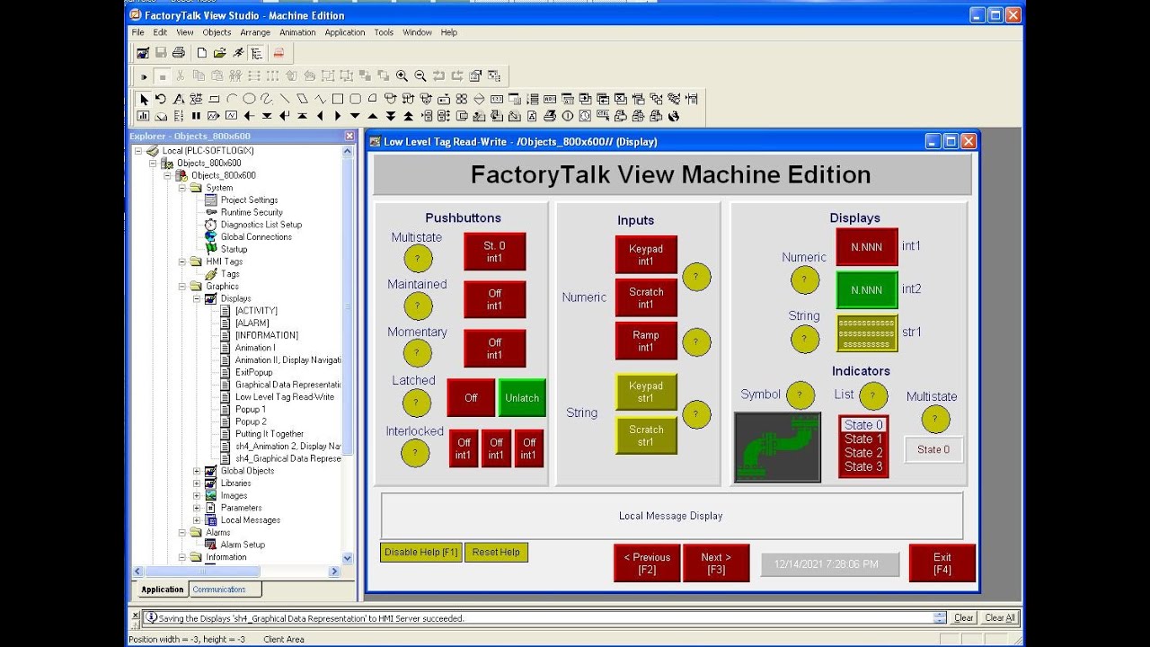Expand the Parameters node

tap(197, 508)
